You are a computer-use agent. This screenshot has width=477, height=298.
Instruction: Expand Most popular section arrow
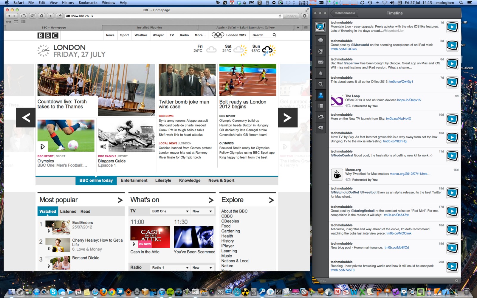(120, 200)
